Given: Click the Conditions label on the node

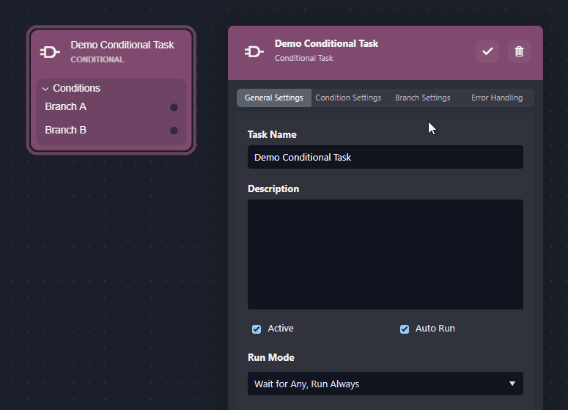Looking at the screenshot, I should pyautogui.click(x=76, y=88).
